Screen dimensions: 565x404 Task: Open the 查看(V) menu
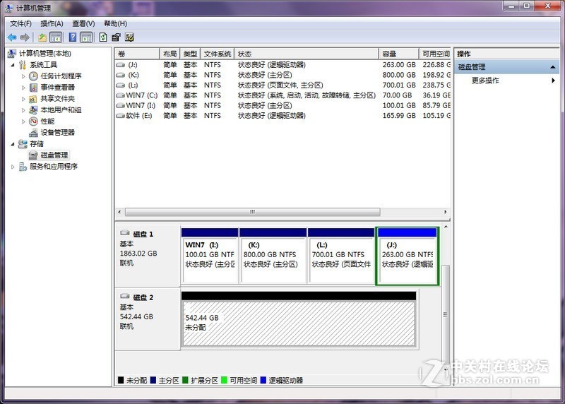[x=83, y=23]
